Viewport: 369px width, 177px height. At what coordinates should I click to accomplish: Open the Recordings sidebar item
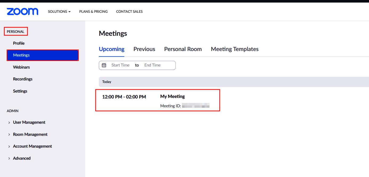click(23, 79)
